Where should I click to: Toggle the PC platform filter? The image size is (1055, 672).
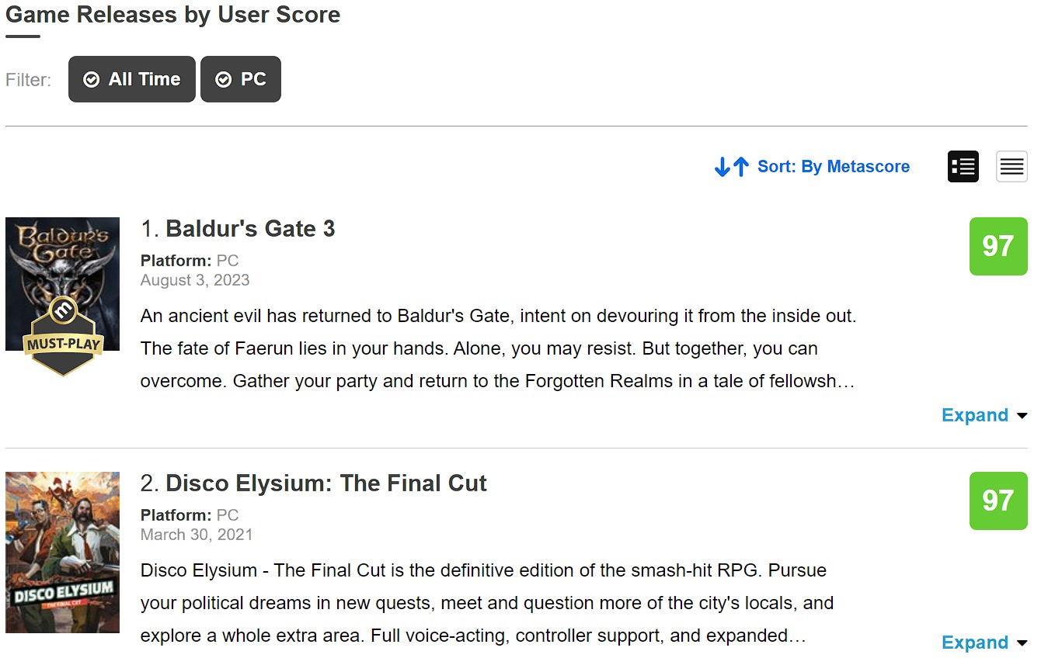point(241,79)
